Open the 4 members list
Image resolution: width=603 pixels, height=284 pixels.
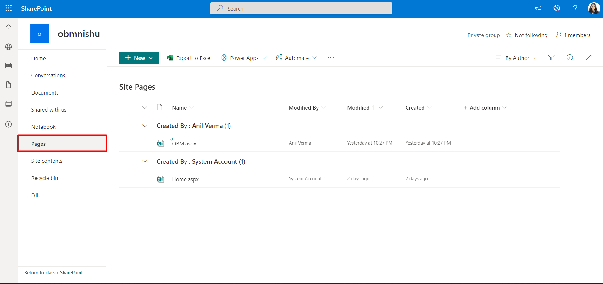point(573,35)
